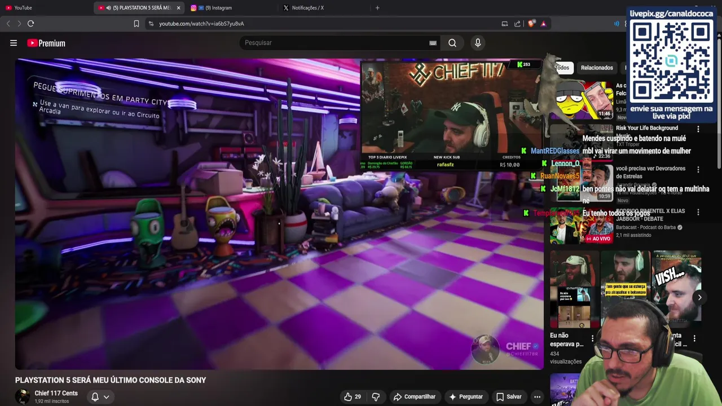Open 'você precisa ver Devoradores de Estrelas' video
Viewport: 722px width, 406px height.
(x=651, y=172)
